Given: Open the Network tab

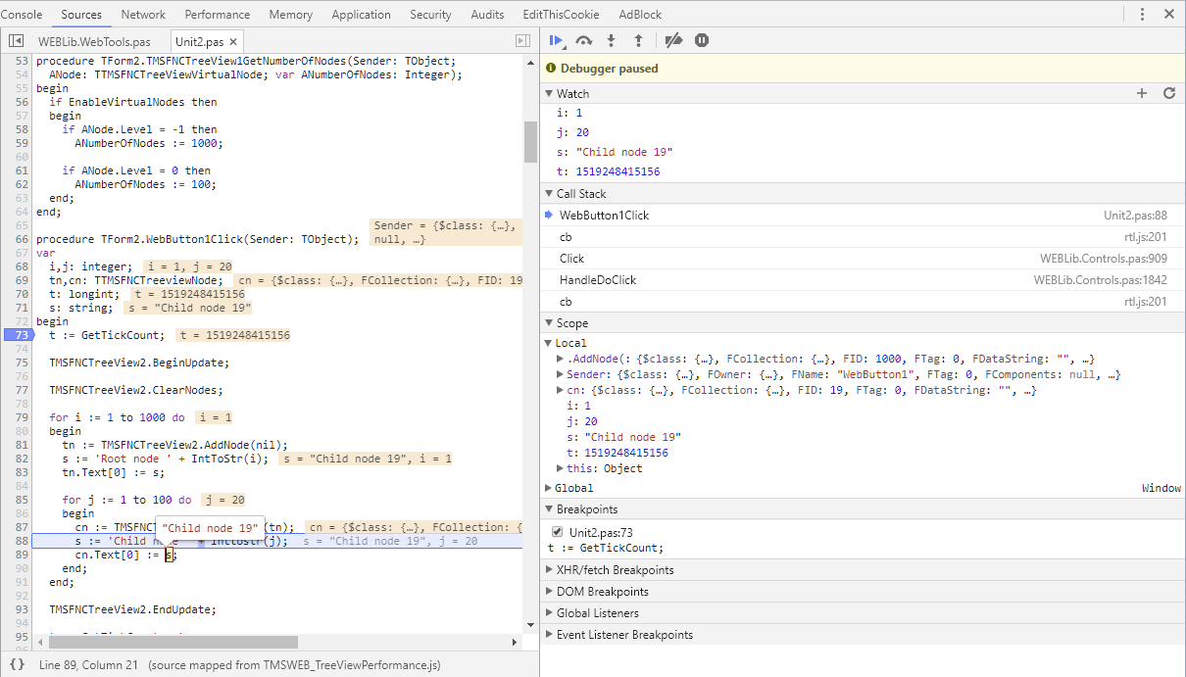Looking at the screenshot, I should click(143, 15).
